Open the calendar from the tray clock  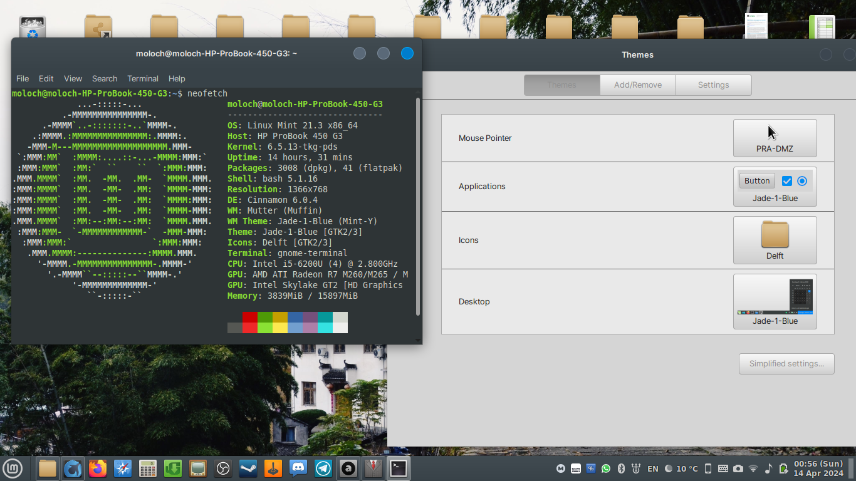click(818, 468)
